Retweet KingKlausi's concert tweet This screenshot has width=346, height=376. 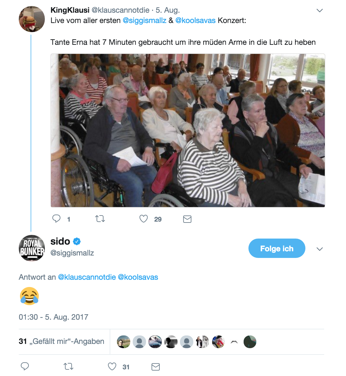100,219
